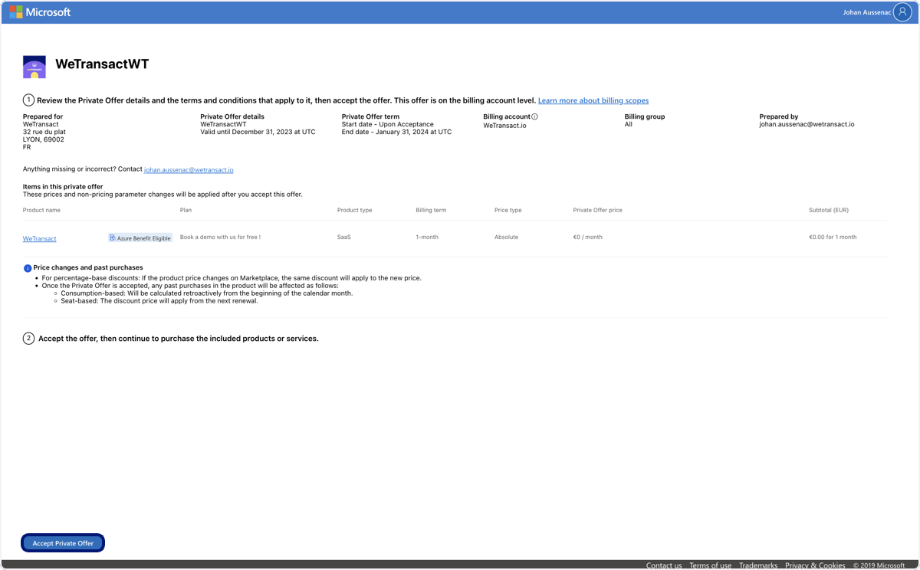920x570 pixels.
Task: Click the WeTransactWT page title
Action: pos(102,64)
